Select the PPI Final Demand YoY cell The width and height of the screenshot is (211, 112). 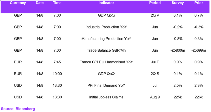coord(106,85)
